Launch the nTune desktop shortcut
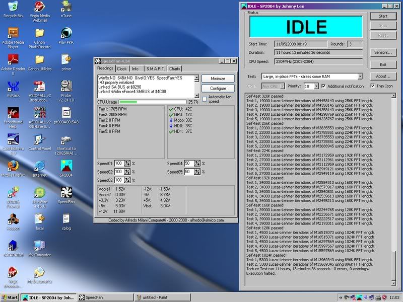 click(x=66, y=10)
